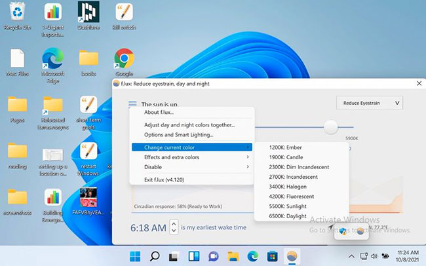This screenshot has width=426, height=266.
Task: Choose 1900K: Candle color
Action: point(301,157)
